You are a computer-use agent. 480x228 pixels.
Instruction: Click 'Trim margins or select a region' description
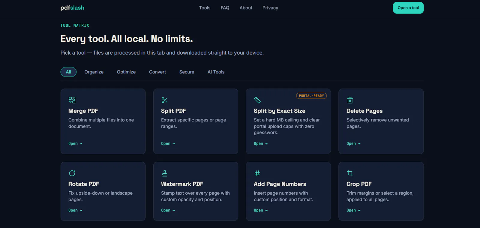[x=380, y=196]
